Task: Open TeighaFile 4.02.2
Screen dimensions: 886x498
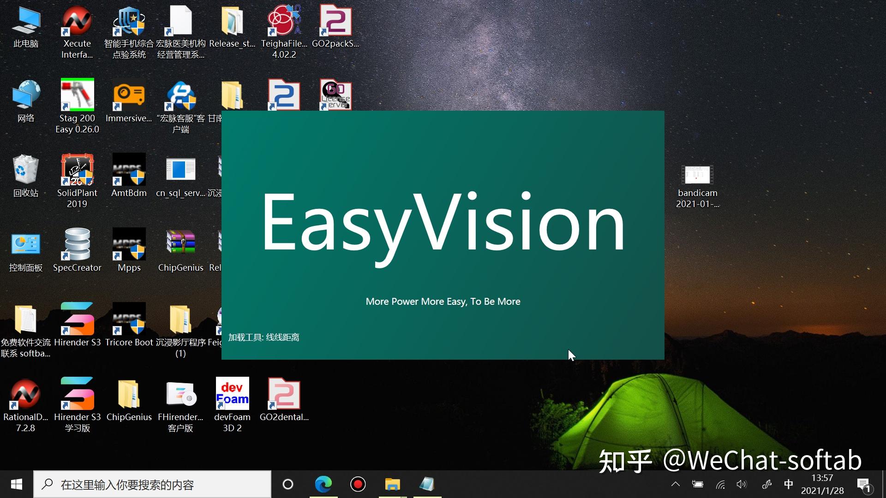Action: pos(283,21)
